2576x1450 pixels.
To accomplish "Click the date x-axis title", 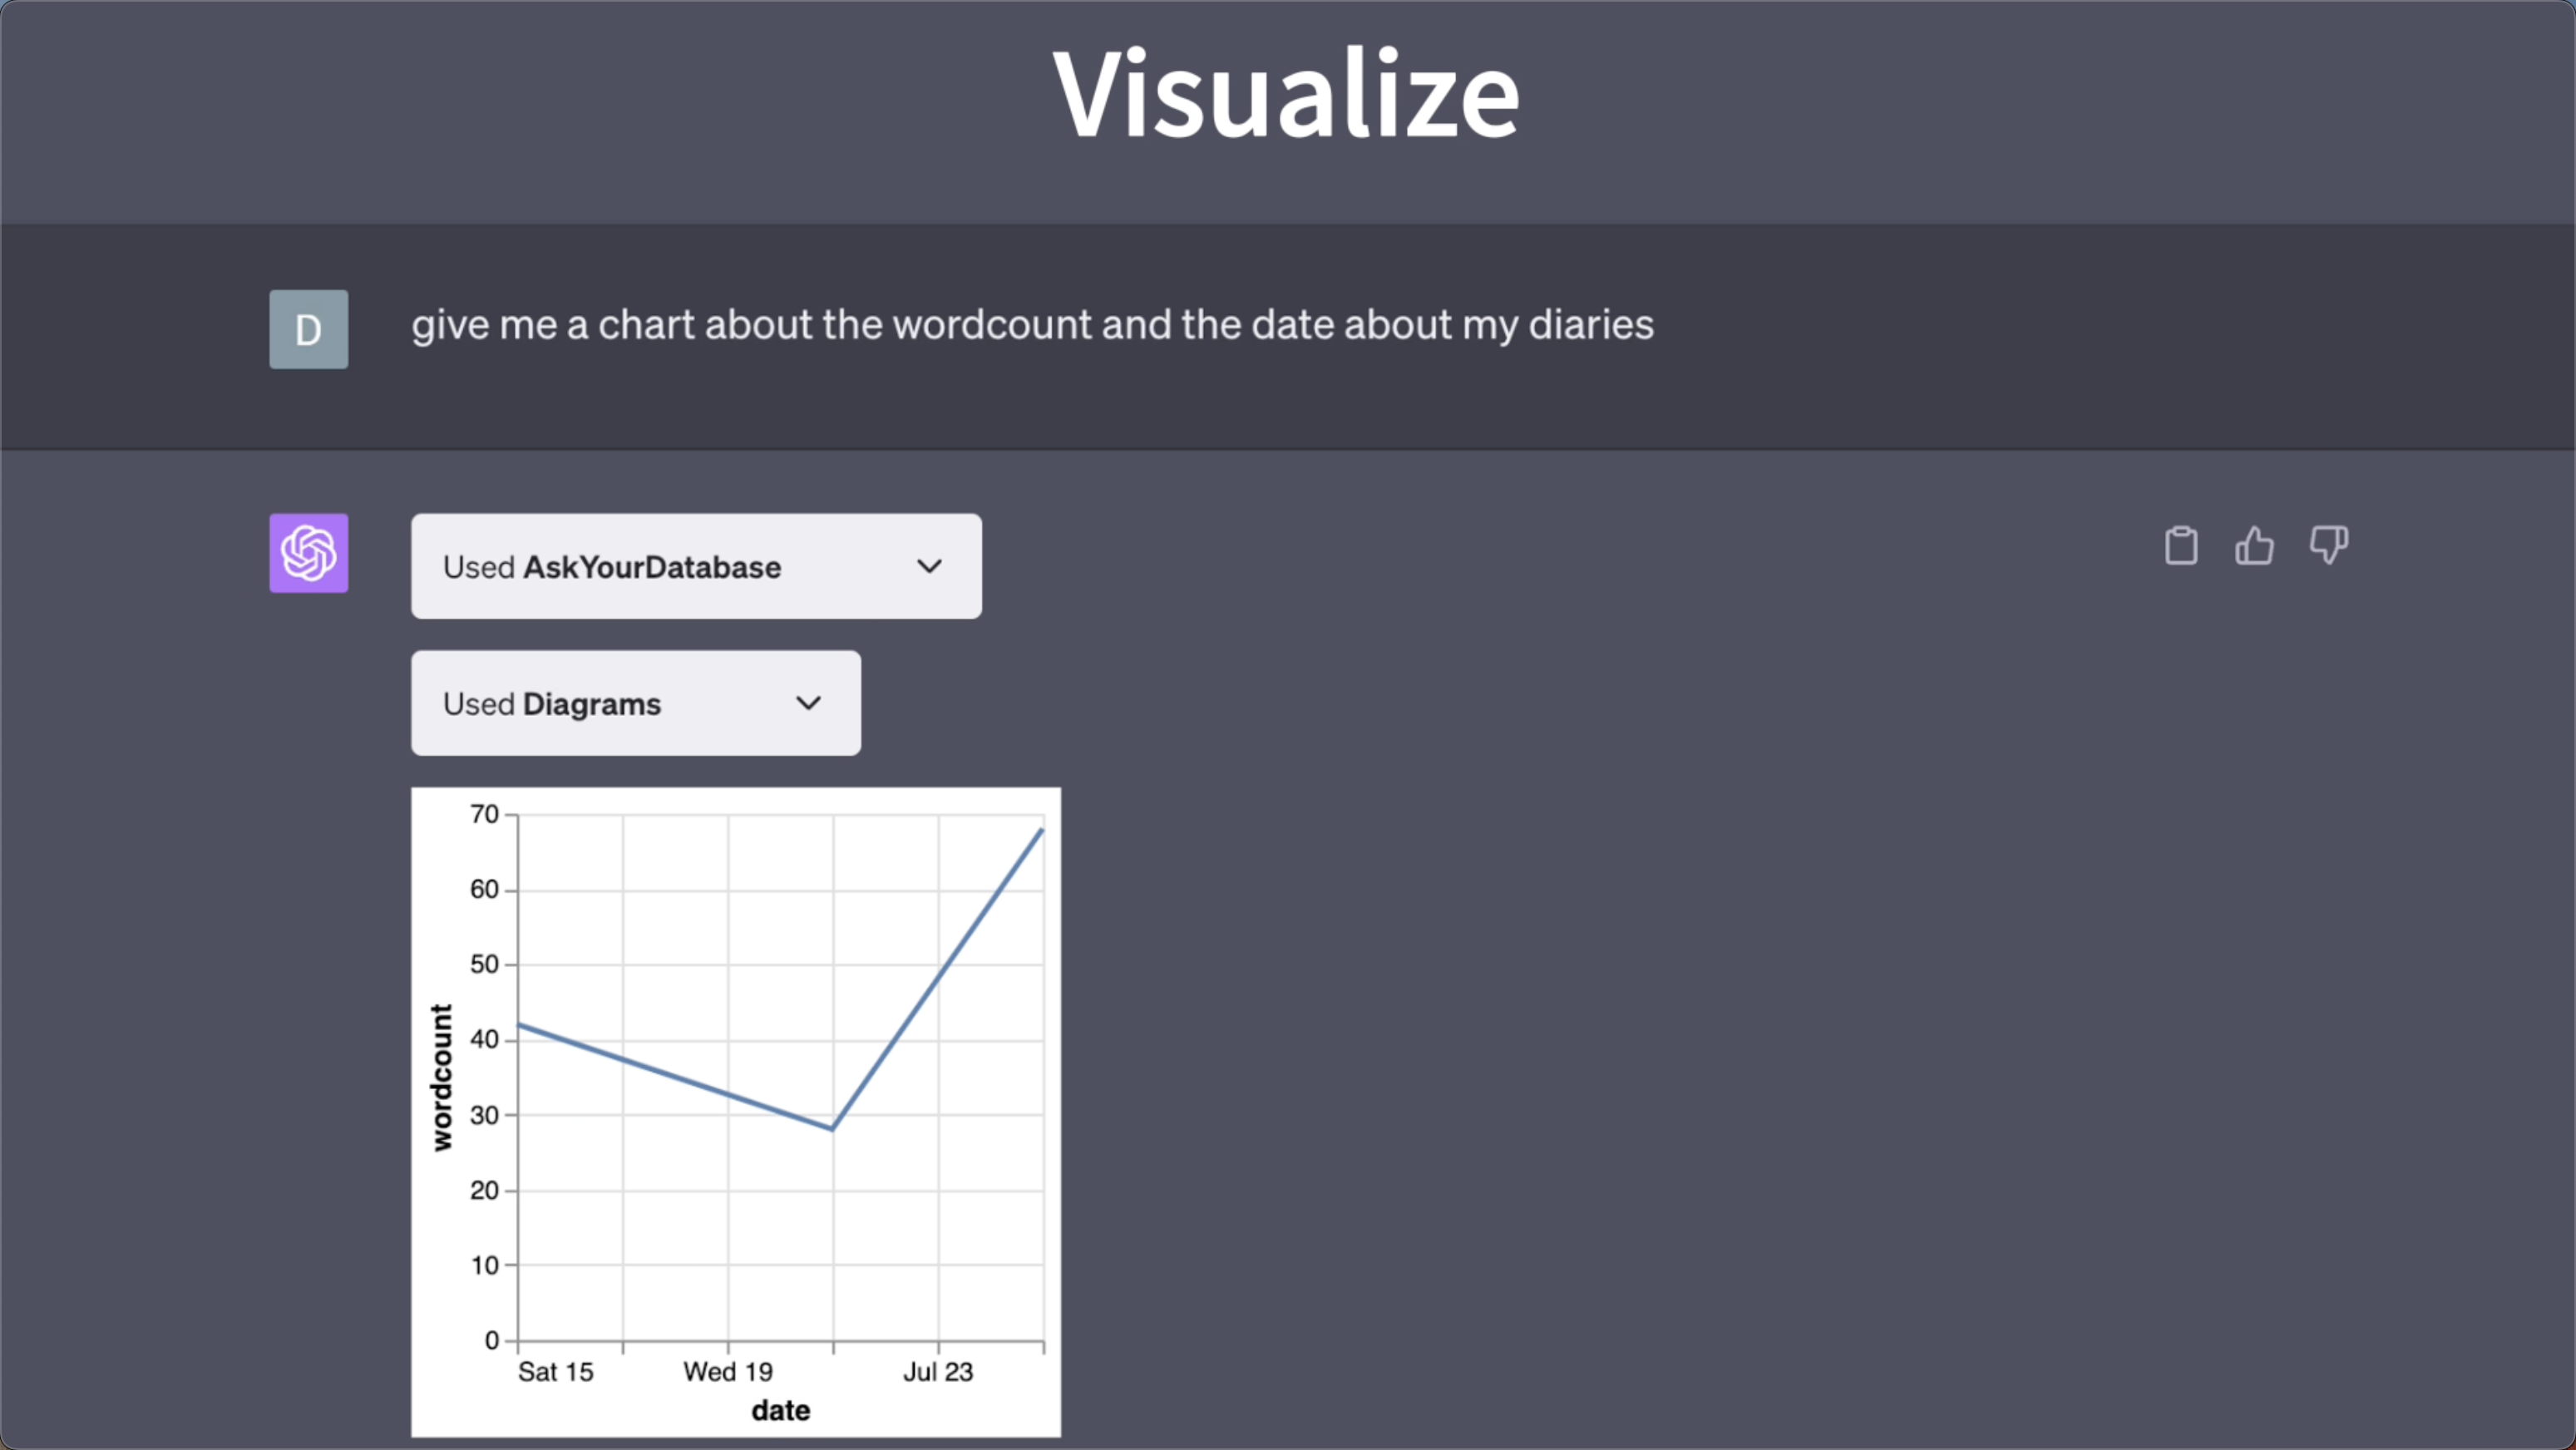I will pos(780,1410).
